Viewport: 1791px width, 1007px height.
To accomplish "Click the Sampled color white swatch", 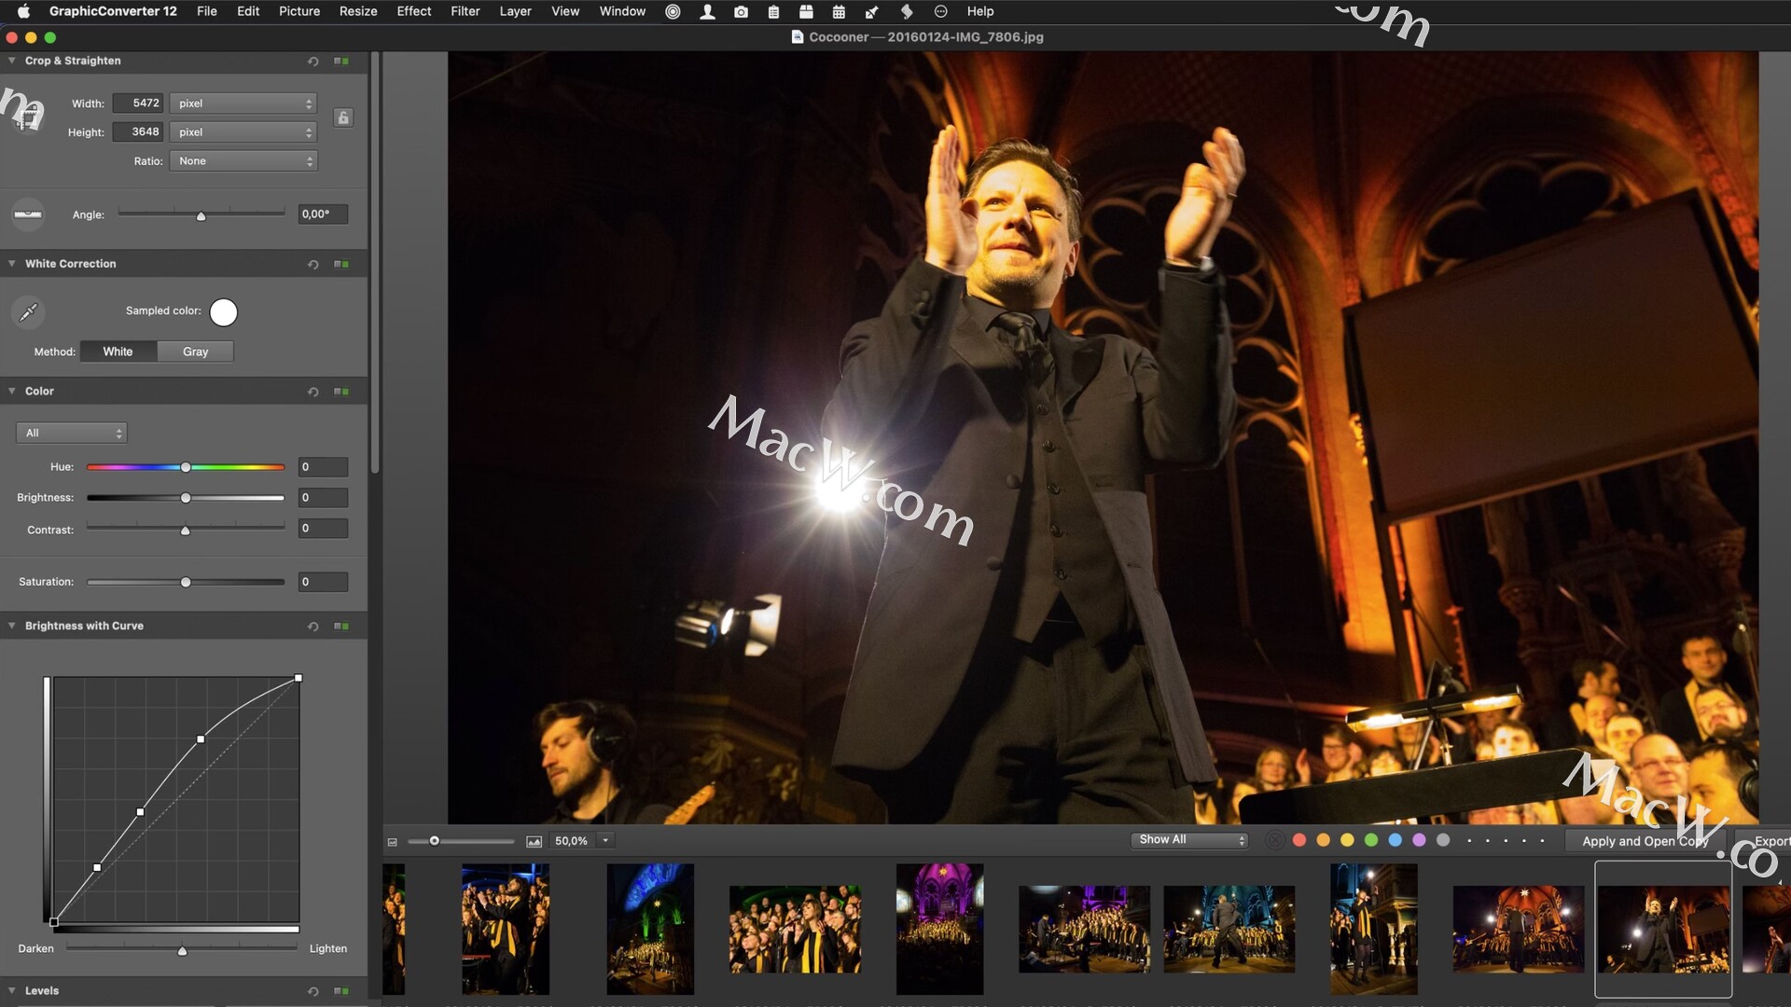I will [x=223, y=312].
